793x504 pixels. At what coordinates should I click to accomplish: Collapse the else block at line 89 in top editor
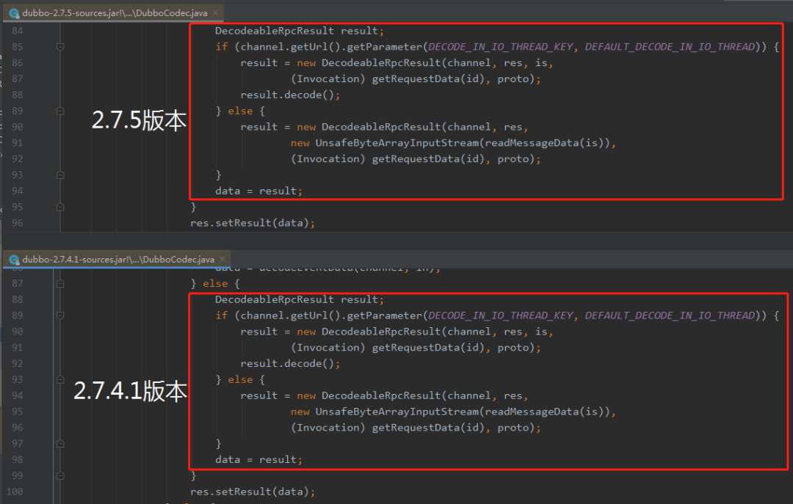(x=60, y=111)
